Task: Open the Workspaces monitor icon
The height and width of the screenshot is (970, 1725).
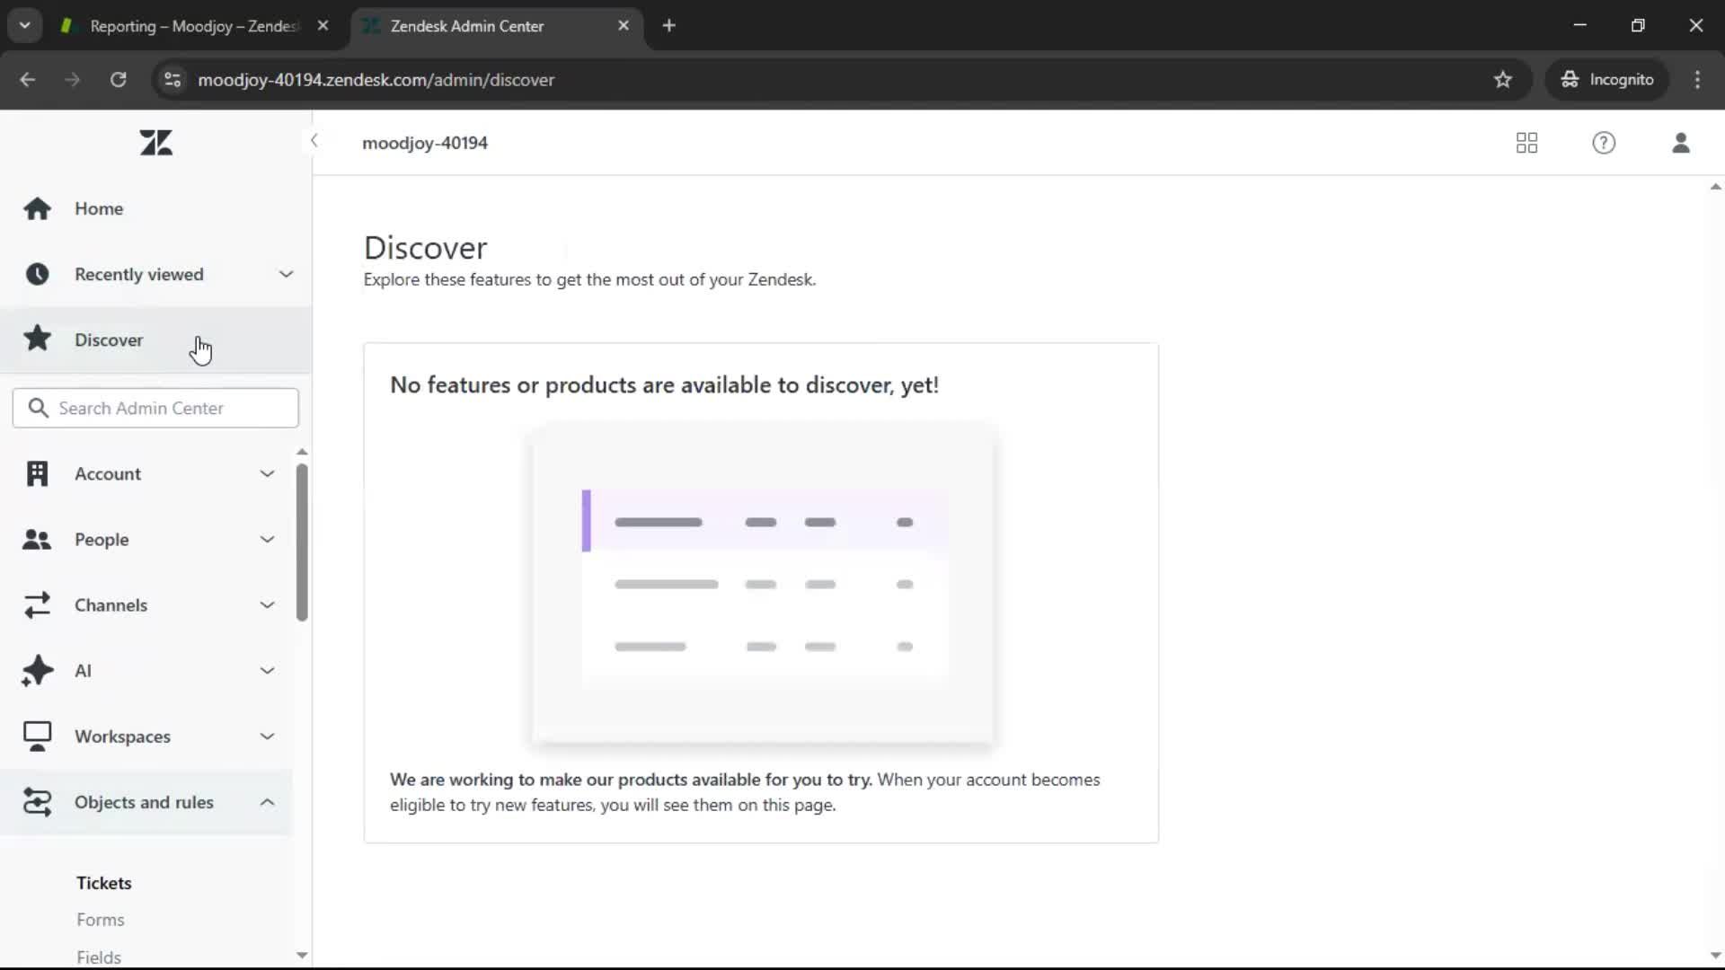Action: pos(36,736)
